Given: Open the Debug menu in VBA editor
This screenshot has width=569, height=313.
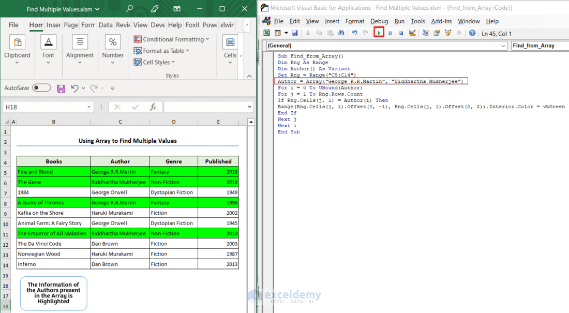Looking at the screenshot, I should [x=379, y=21].
